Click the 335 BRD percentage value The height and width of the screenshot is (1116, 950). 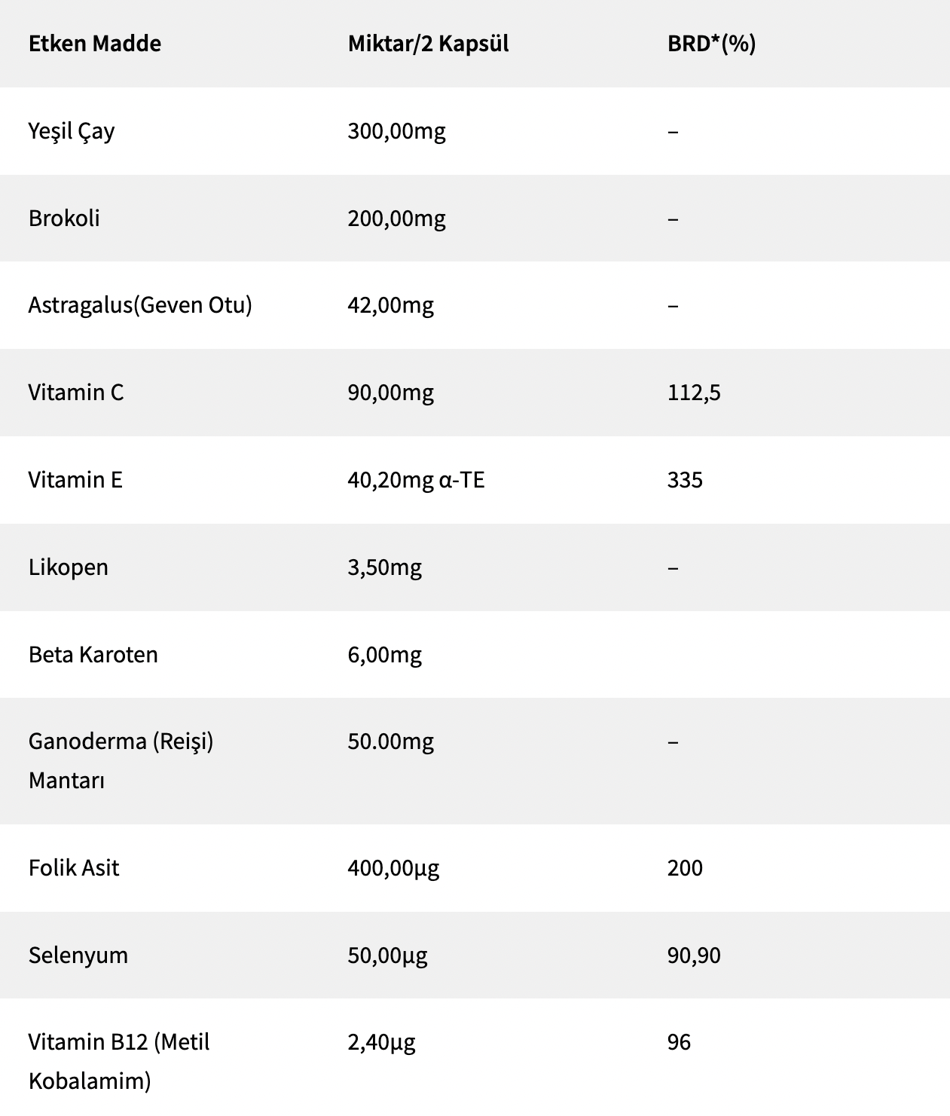[685, 480]
